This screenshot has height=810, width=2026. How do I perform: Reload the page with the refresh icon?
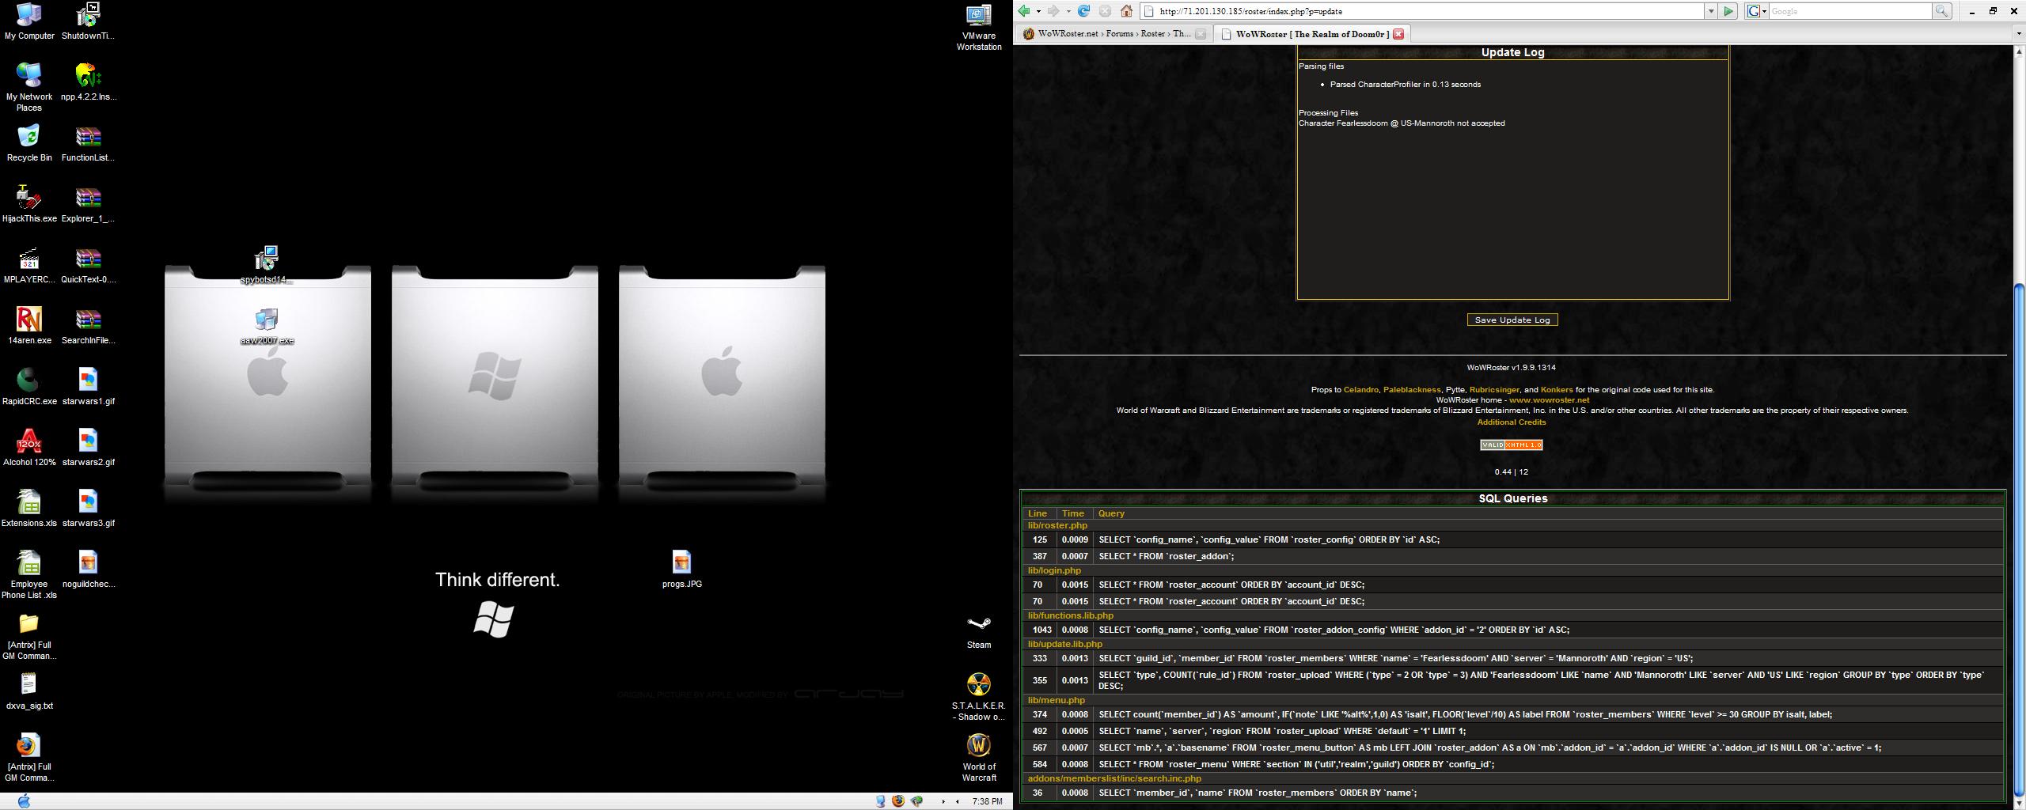point(1084,11)
